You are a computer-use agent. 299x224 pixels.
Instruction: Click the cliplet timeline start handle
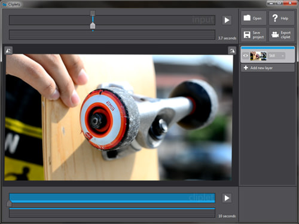click(x=9, y=203)
